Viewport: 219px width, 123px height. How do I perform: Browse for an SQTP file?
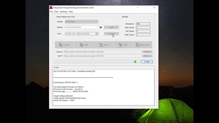(147, 56)
